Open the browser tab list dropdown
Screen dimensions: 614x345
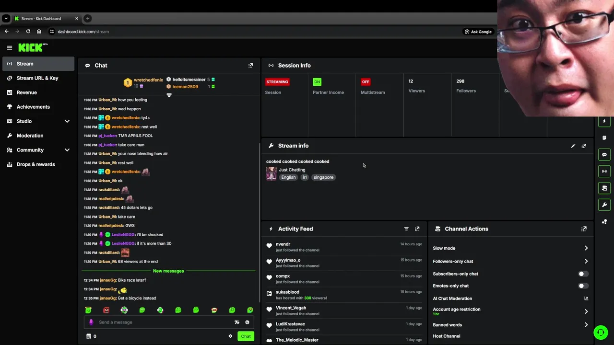click(x=6, y=19)
